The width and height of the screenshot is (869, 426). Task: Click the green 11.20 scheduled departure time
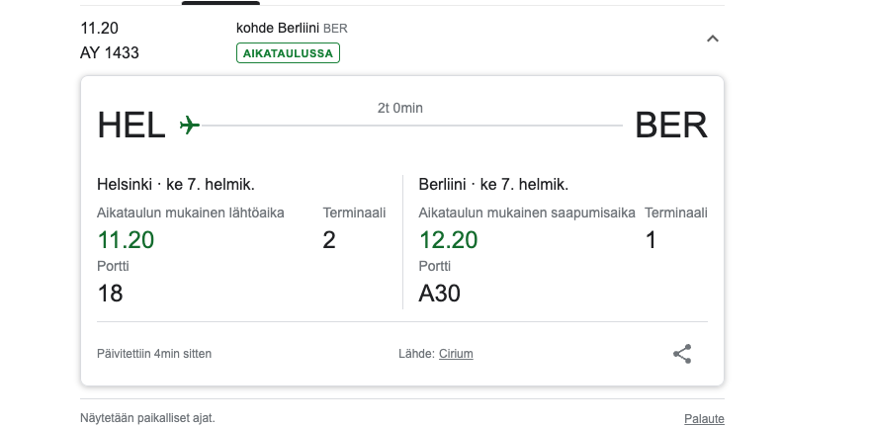(x=126, y=240)
